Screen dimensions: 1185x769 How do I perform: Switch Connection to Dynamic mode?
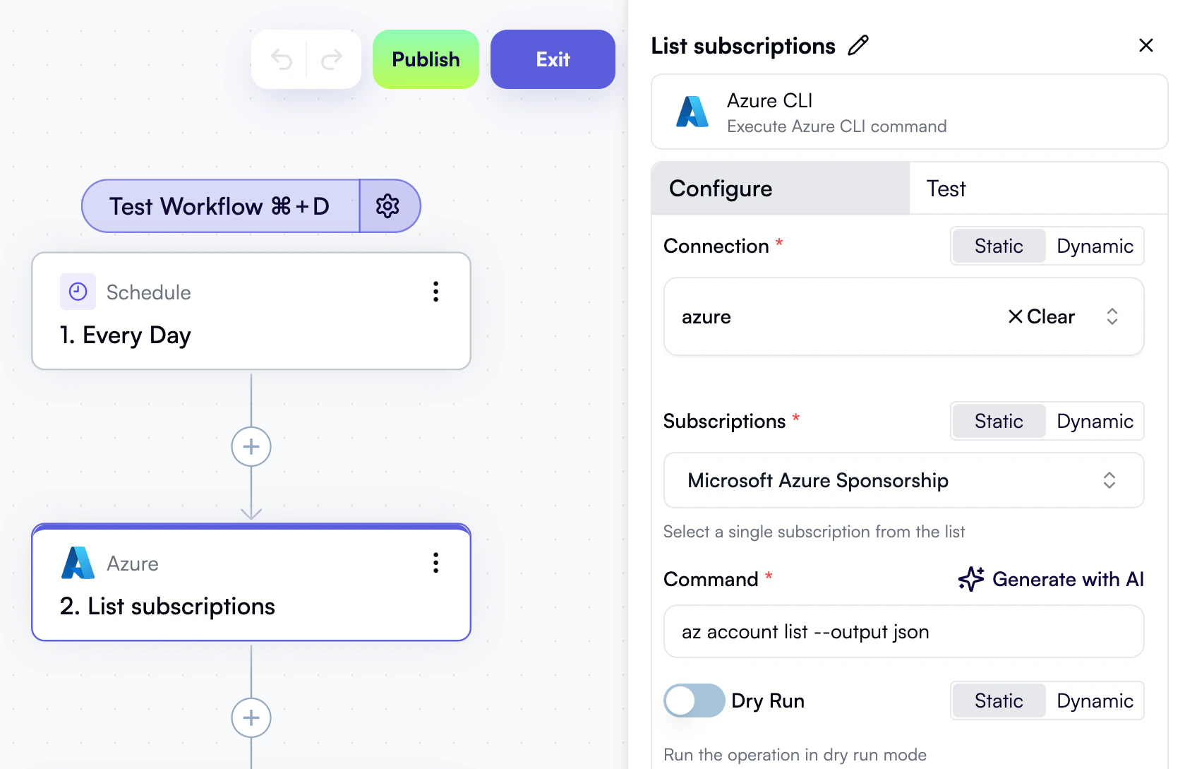1095,246
